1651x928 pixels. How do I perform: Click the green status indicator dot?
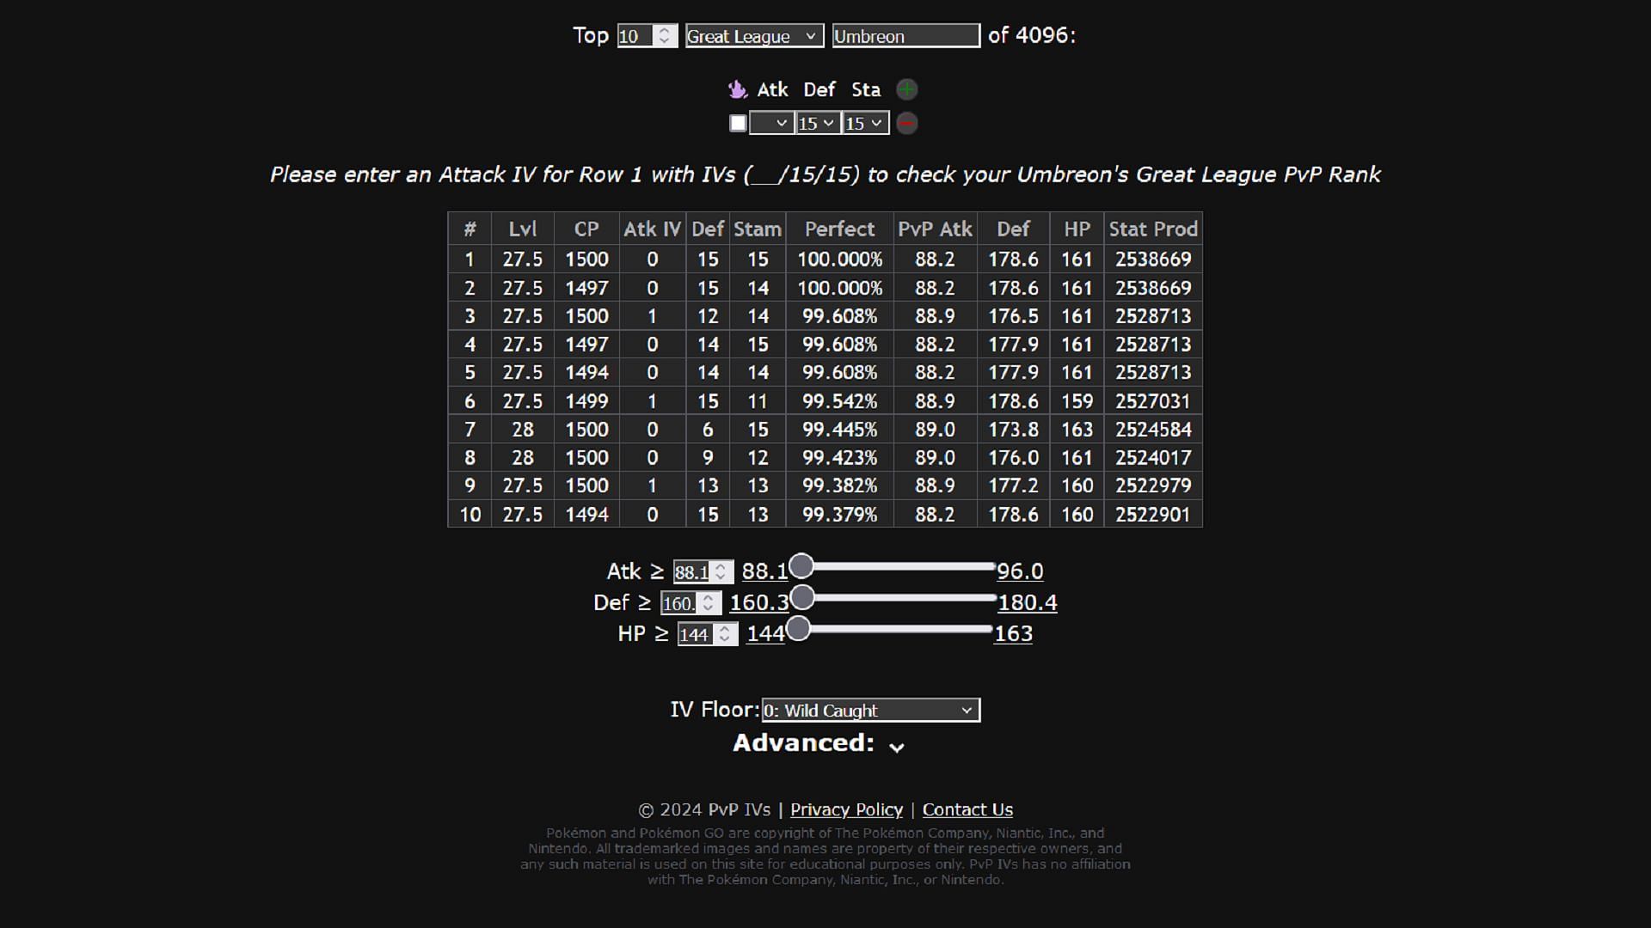coord(907,89)
